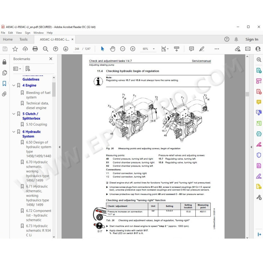Image resolution: width=263 pixels, height=263 pixels.
Task: Select the arrow selection tool
Action: pyautogui.click(x=103, y=49)
